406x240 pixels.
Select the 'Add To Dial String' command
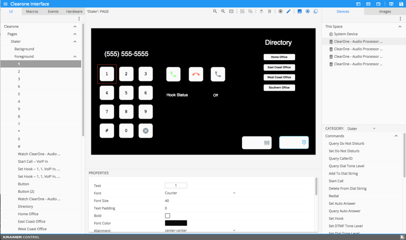(343, 174)
